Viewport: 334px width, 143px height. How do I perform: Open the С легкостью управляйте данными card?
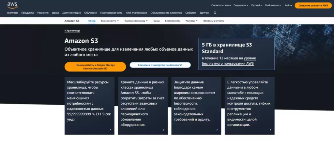pyautogui.click(x=250, y=106)
